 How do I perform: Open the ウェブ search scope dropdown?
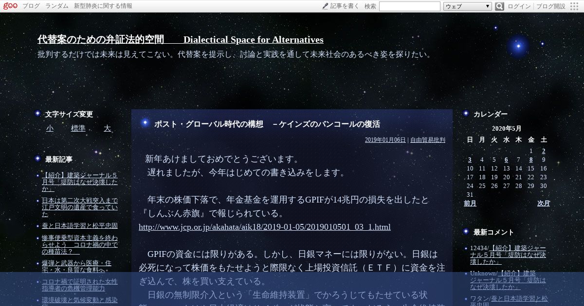click(x=468, y=6)
